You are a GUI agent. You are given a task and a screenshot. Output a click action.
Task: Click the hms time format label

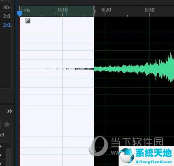[x=26, y=10]
